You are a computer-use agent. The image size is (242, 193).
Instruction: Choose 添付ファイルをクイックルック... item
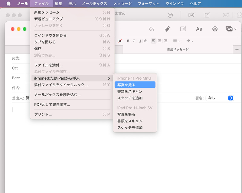click(x=72, y=85)
